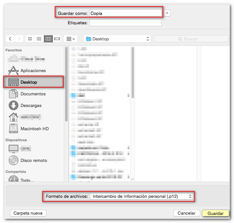Select Documentos in the sidebar
Viewport: 234px width, 223px height.
pos(33,94)
